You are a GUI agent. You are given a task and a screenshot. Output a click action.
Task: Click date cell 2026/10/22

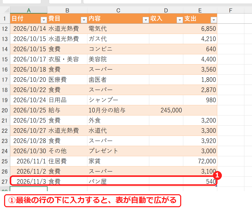coord(29,90)
